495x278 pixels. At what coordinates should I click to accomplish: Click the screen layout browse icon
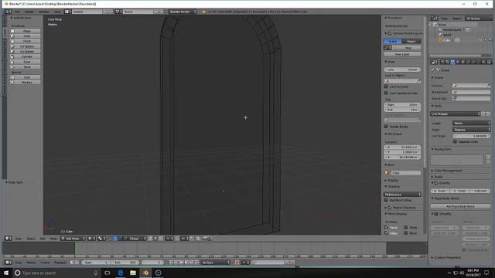click(67, 12)
